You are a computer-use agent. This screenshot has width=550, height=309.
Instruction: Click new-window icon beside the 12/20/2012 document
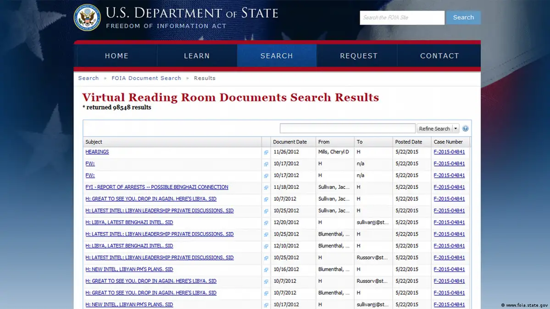point(266,223)
